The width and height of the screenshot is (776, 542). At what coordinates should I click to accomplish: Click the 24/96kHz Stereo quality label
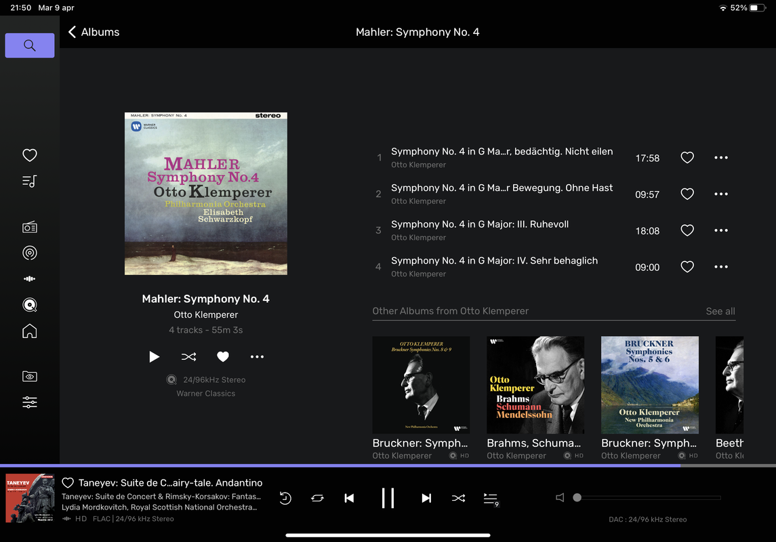click(x=214, y=380)
